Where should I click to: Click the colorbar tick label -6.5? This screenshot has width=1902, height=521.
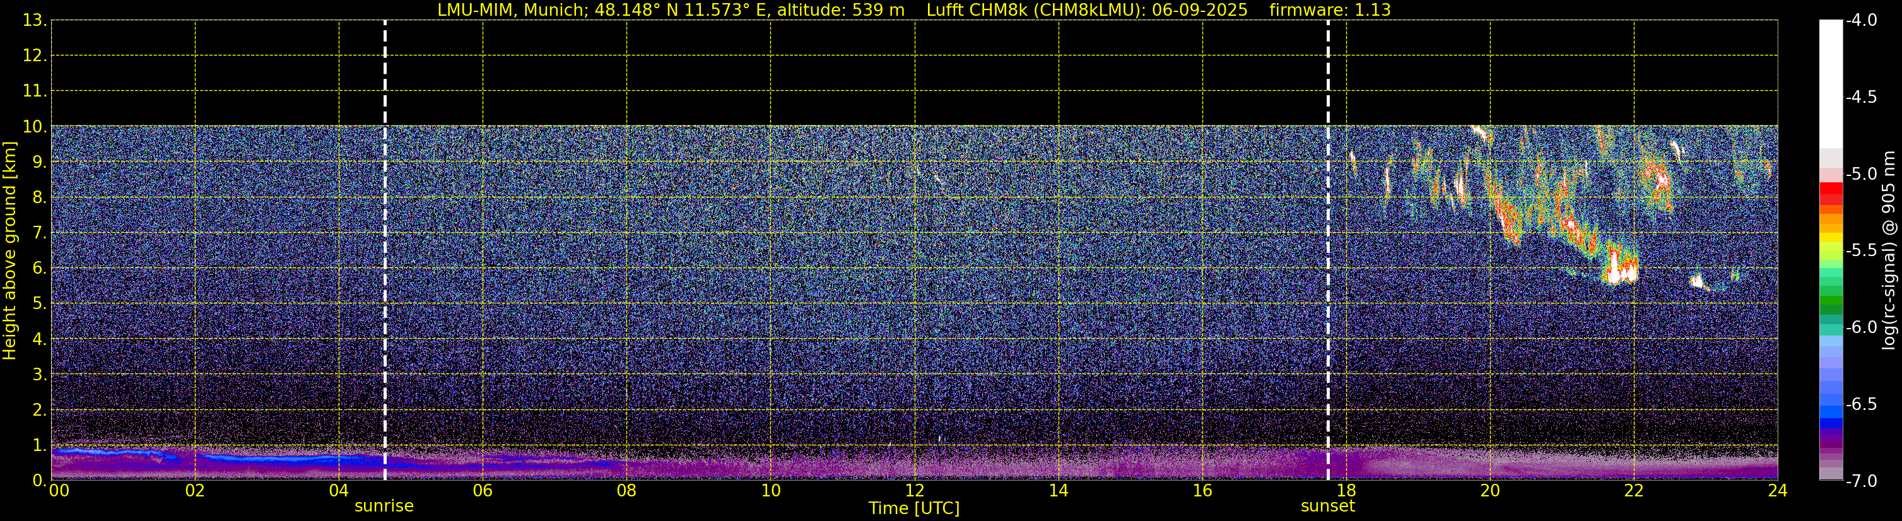click(1860, 404)
